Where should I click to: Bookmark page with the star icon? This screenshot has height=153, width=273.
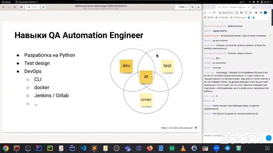tap(250, 13)
